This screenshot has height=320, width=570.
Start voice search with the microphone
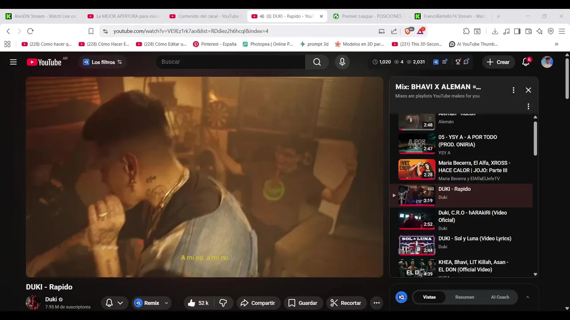(342, 62)
